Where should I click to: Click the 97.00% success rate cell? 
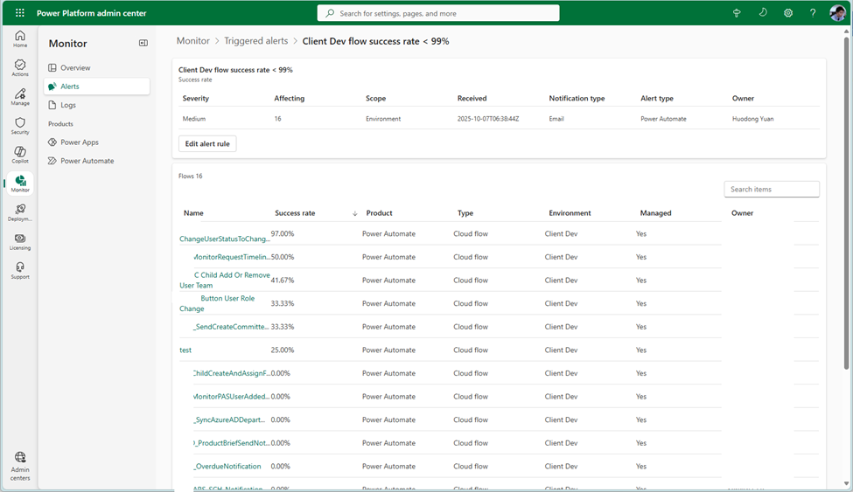(283, 234)
